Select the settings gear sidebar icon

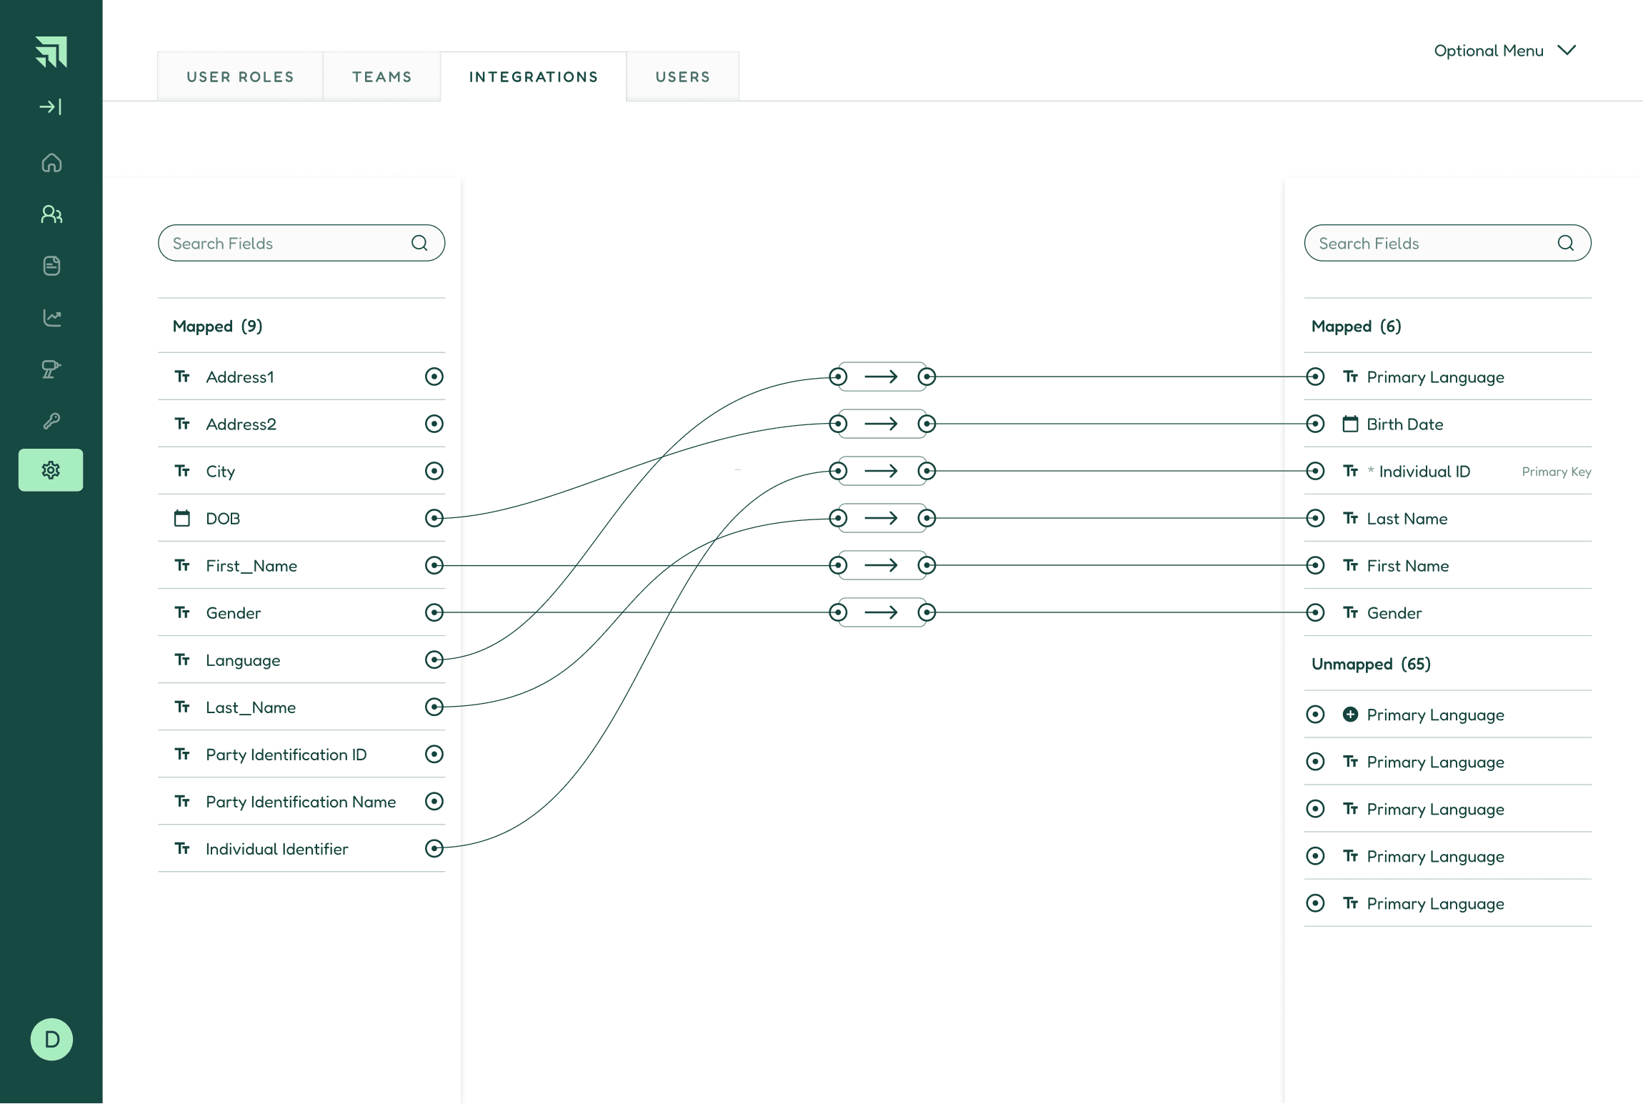click(x=51, y=470)
